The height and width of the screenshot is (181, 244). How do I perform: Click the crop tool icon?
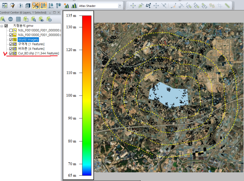[220, 6]
